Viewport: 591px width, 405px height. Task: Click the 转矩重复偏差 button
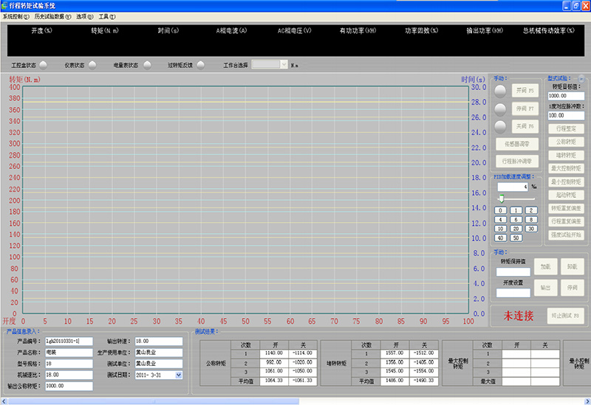click(566, 208)
